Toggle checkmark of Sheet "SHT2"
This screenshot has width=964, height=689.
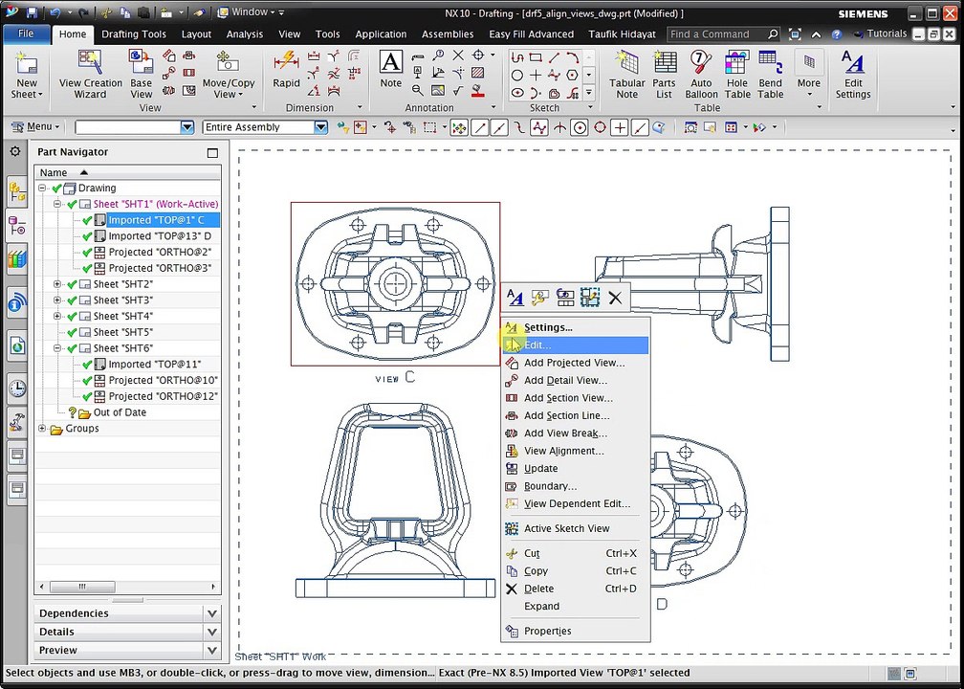(x=72, y=284)
